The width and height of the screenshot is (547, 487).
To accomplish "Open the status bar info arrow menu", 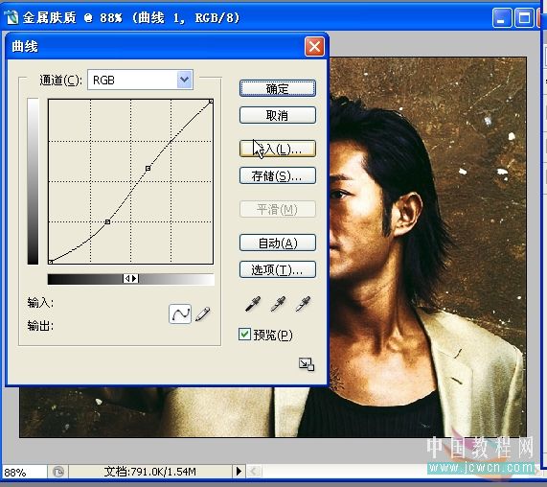I will pyautogui.click(x=239, y=472).
